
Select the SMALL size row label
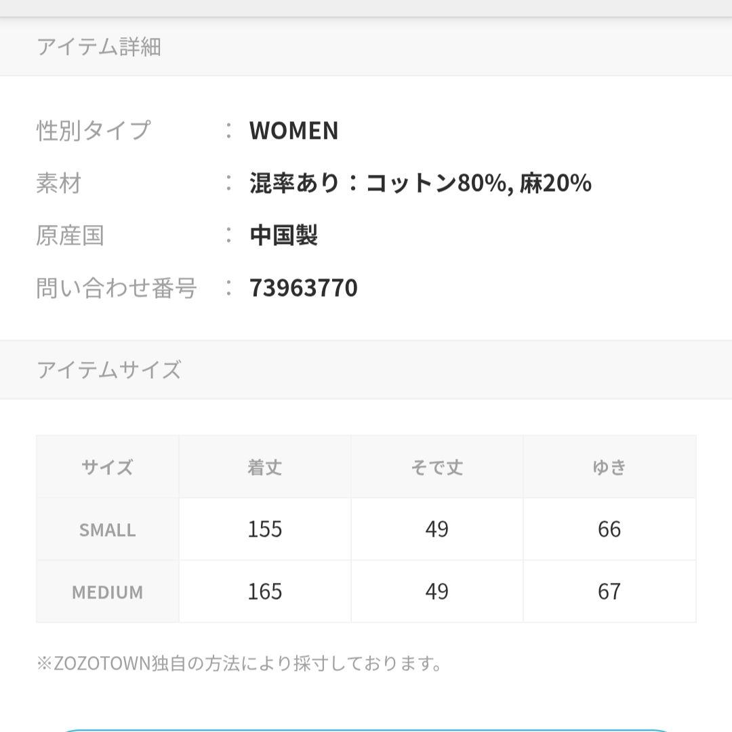(x=107, y=529)
